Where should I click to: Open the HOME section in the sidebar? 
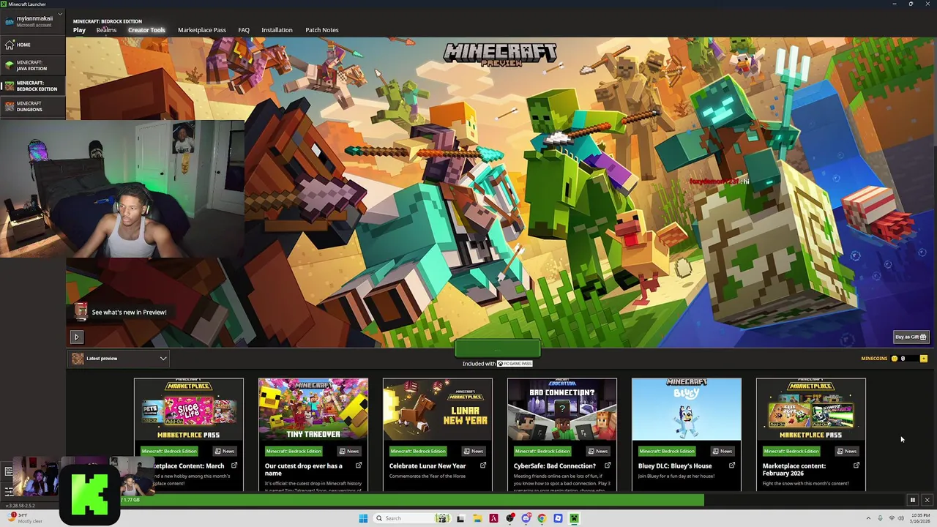pyautogui.click(x=32, y=45)
